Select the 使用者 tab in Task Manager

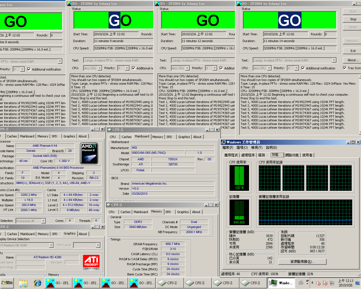307,155
